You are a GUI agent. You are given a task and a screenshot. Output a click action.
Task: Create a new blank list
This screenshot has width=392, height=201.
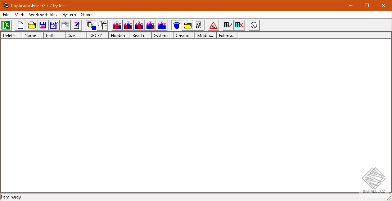pos(21,25)
